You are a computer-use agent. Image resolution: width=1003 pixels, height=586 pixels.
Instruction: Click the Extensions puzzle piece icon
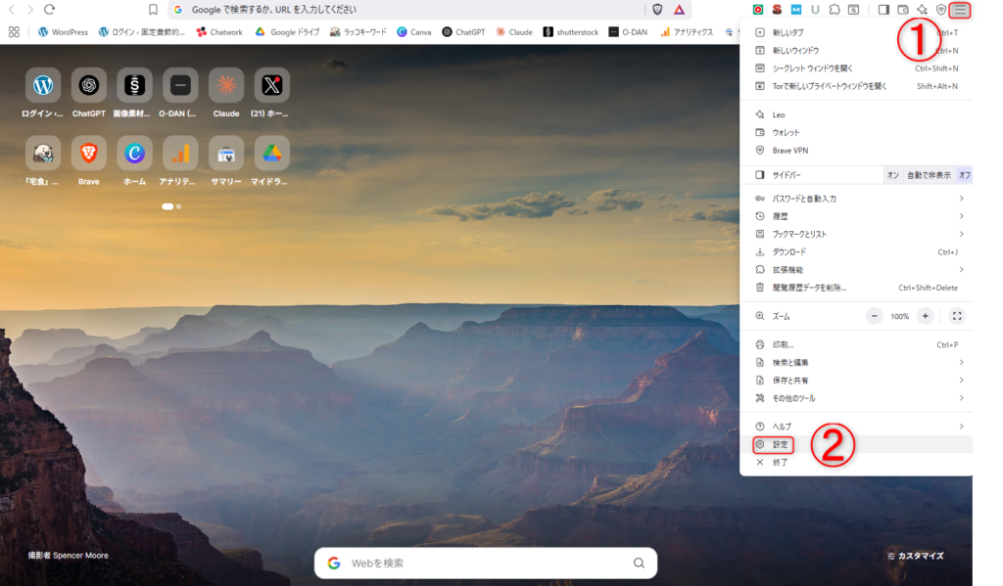tap(834, 10)
